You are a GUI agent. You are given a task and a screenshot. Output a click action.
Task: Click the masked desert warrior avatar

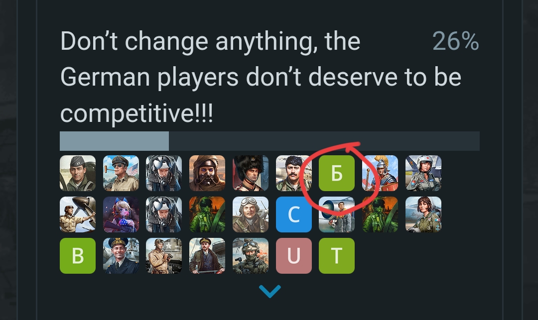click(x=207, y=173)
